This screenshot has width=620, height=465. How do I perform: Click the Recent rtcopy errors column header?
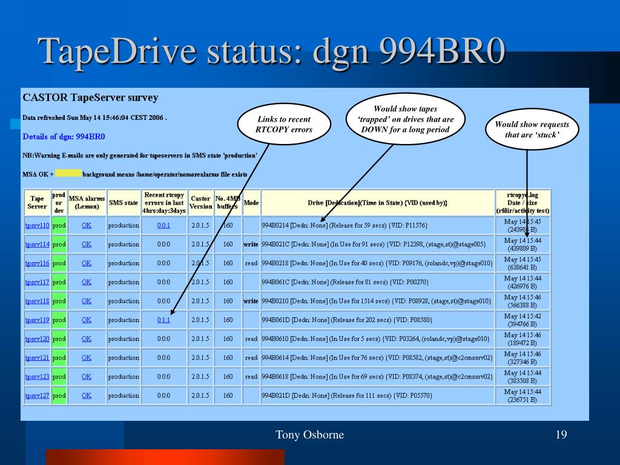coord(164,202)
